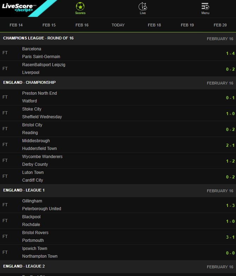Click FT status of Barcelona match

click(5, 53)
